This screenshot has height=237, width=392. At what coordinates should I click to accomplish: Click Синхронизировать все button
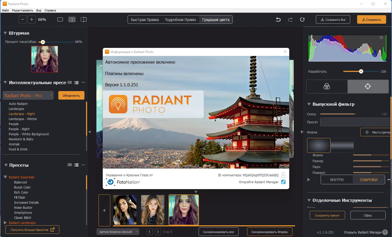[x=218, y=232]
